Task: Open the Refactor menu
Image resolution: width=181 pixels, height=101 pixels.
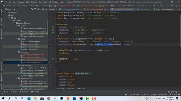Action: click(34, 2)
